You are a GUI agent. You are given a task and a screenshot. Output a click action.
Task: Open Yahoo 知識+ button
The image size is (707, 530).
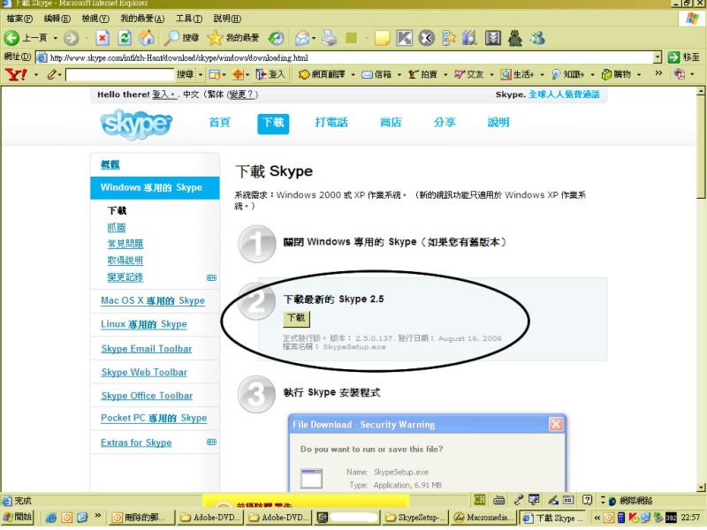click(567, 74)
